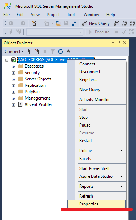The image size is (136, 220).
Task: Click the Save All disks icon
Action: 74,23
